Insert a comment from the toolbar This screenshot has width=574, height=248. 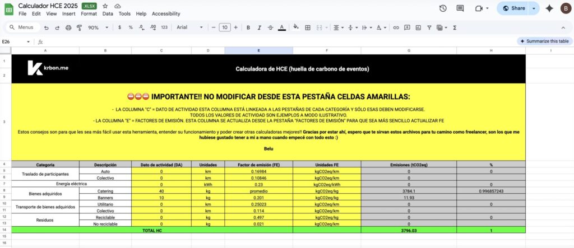tap(407, 27)
